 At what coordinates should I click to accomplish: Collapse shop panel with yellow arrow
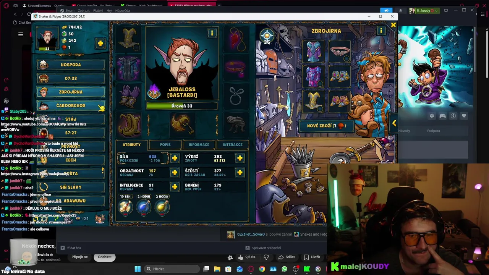coord(394,123)
